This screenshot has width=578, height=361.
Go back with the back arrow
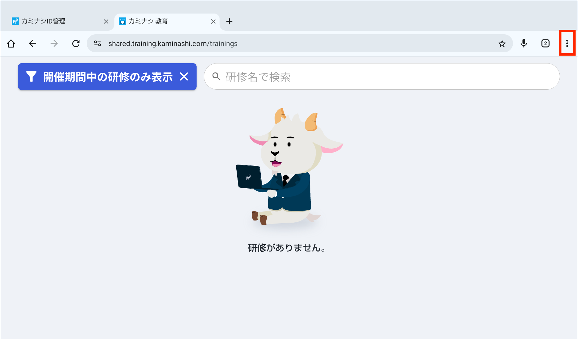click(33, 44)
